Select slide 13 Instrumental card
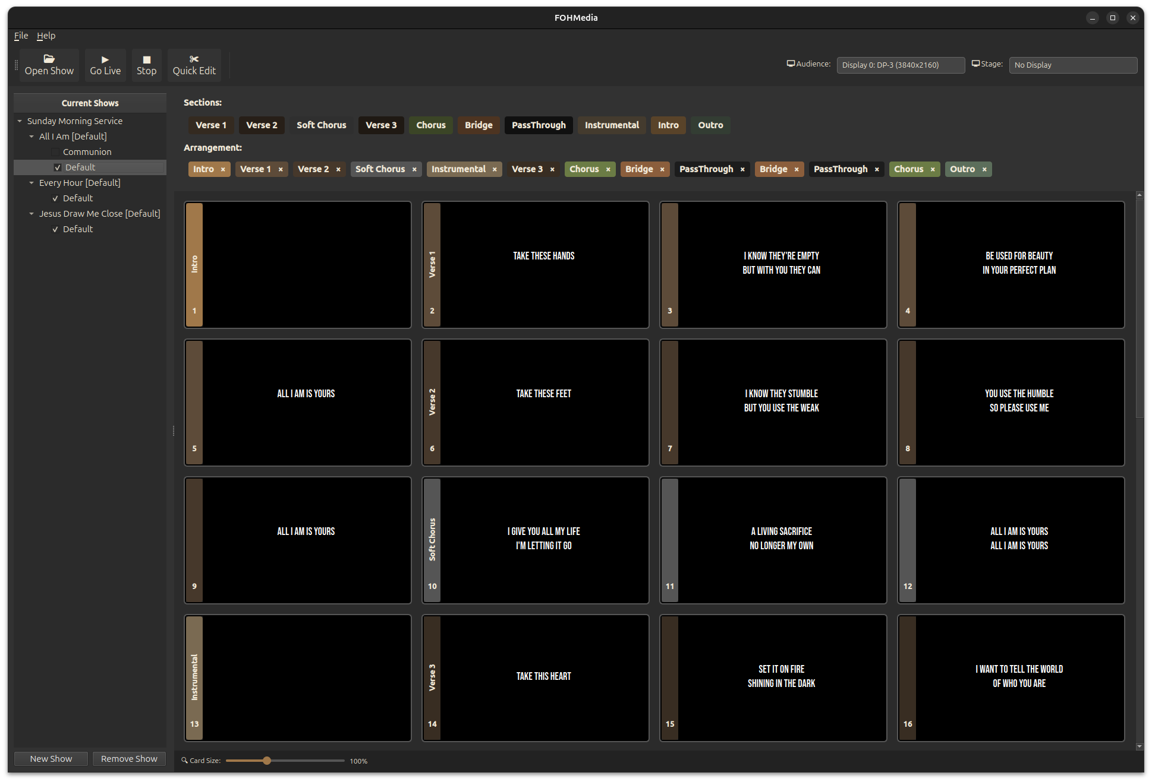 pyautogui.click(x=297, y=678)
